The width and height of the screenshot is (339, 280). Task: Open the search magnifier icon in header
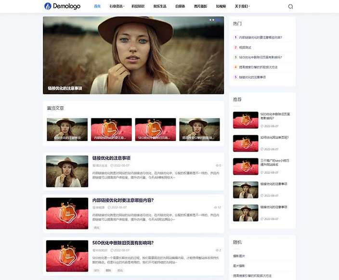click(x=290, y=7)
